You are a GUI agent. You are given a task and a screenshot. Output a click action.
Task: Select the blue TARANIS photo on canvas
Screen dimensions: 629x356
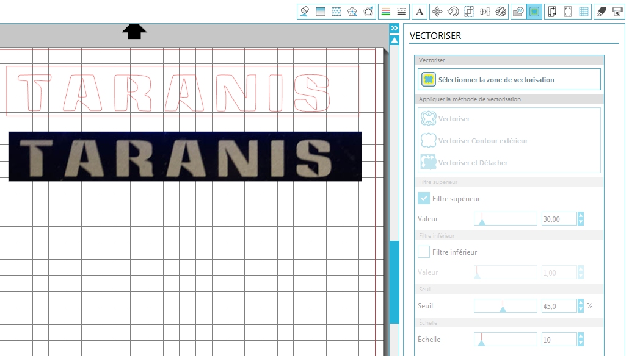point(185,156)
